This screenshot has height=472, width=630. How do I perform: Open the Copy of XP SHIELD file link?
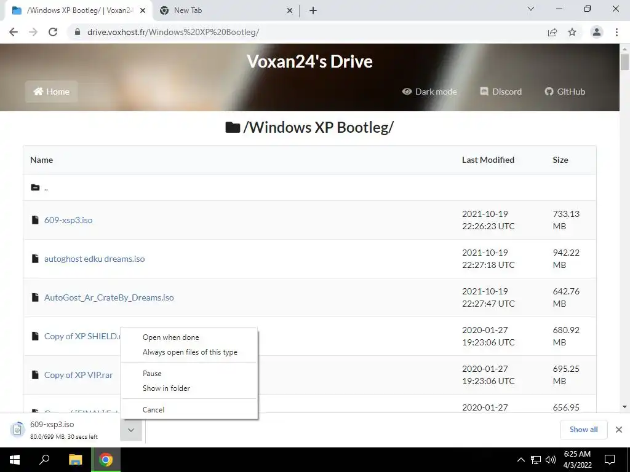[x=82, y=336]
